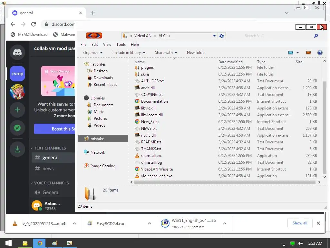Select Downloads in Favorites

103,78
